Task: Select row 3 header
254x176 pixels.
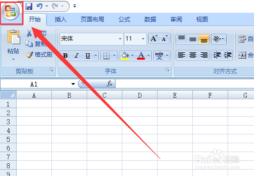Action: (8, 122)
